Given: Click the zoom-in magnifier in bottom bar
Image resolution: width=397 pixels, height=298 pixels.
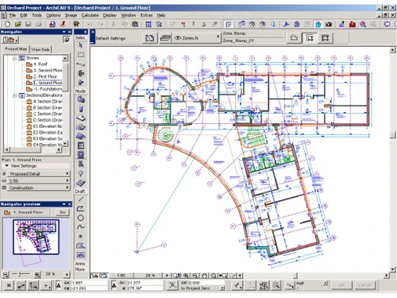Looking at the screenshot, I should (x=187, y=276).
